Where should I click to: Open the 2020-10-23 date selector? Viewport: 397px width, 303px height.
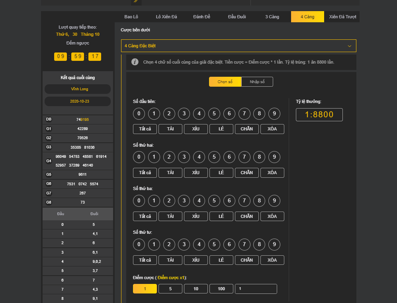[x=78, y=101]
